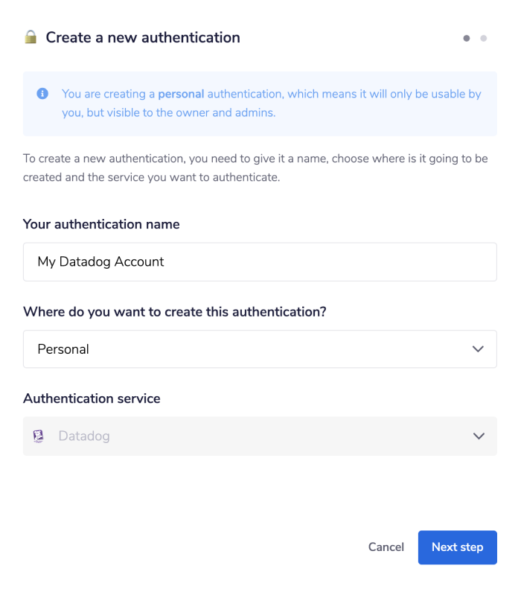This screenshot has width=521, height=589.
Task: Click the Datadog logo icon
Action: [39, 436]
